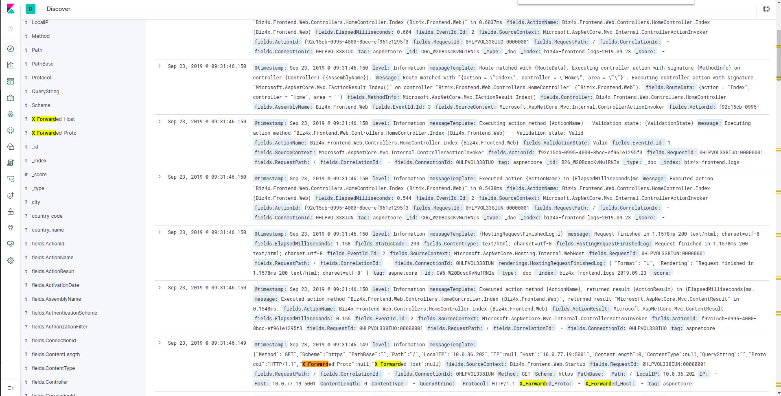Expand the first document row chevron
The height and width of the screenshot is (396, 781).
[x=159, y=66]
